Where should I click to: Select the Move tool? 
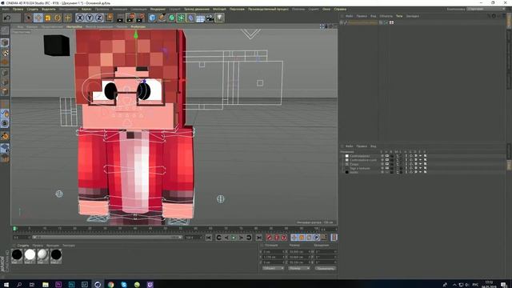click(x=38, y=18)
